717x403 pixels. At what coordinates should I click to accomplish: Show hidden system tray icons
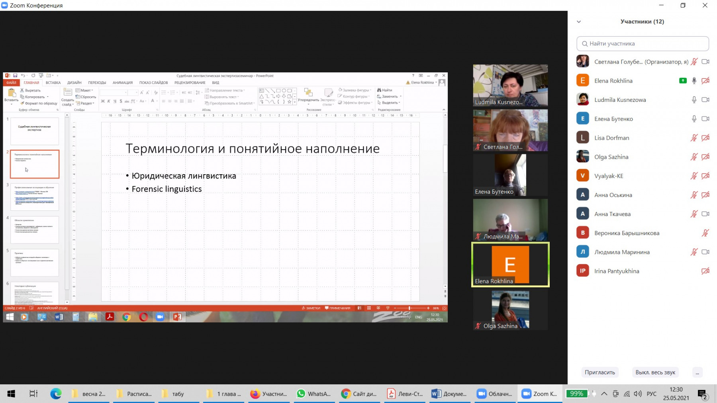(x=604, y=394)
